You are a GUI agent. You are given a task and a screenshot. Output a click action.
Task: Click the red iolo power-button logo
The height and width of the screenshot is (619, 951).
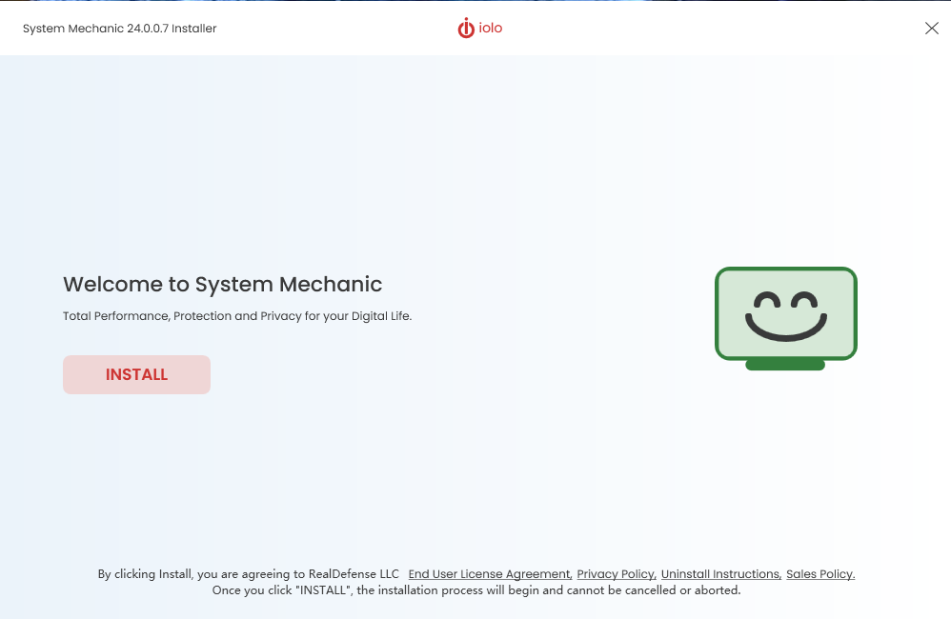[465, 29]
